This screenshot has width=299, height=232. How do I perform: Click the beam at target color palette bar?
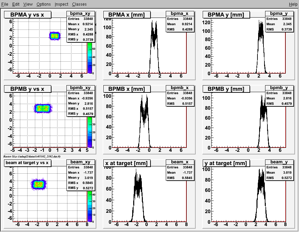tap(90, 206)
